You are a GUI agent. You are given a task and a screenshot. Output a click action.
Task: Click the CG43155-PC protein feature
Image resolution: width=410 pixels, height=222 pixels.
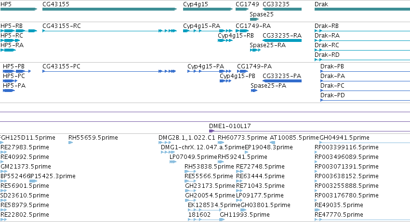pyautogui.click(x=109, y=71)
